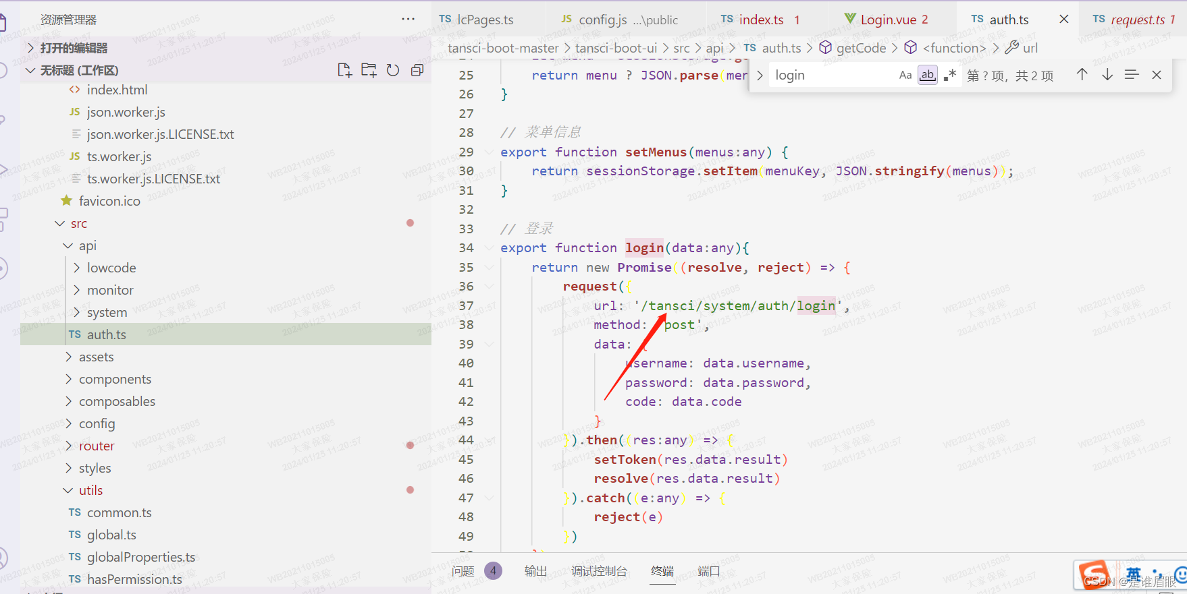
Task: Click the New File icon in explorer header
Action: coord(344,70)
